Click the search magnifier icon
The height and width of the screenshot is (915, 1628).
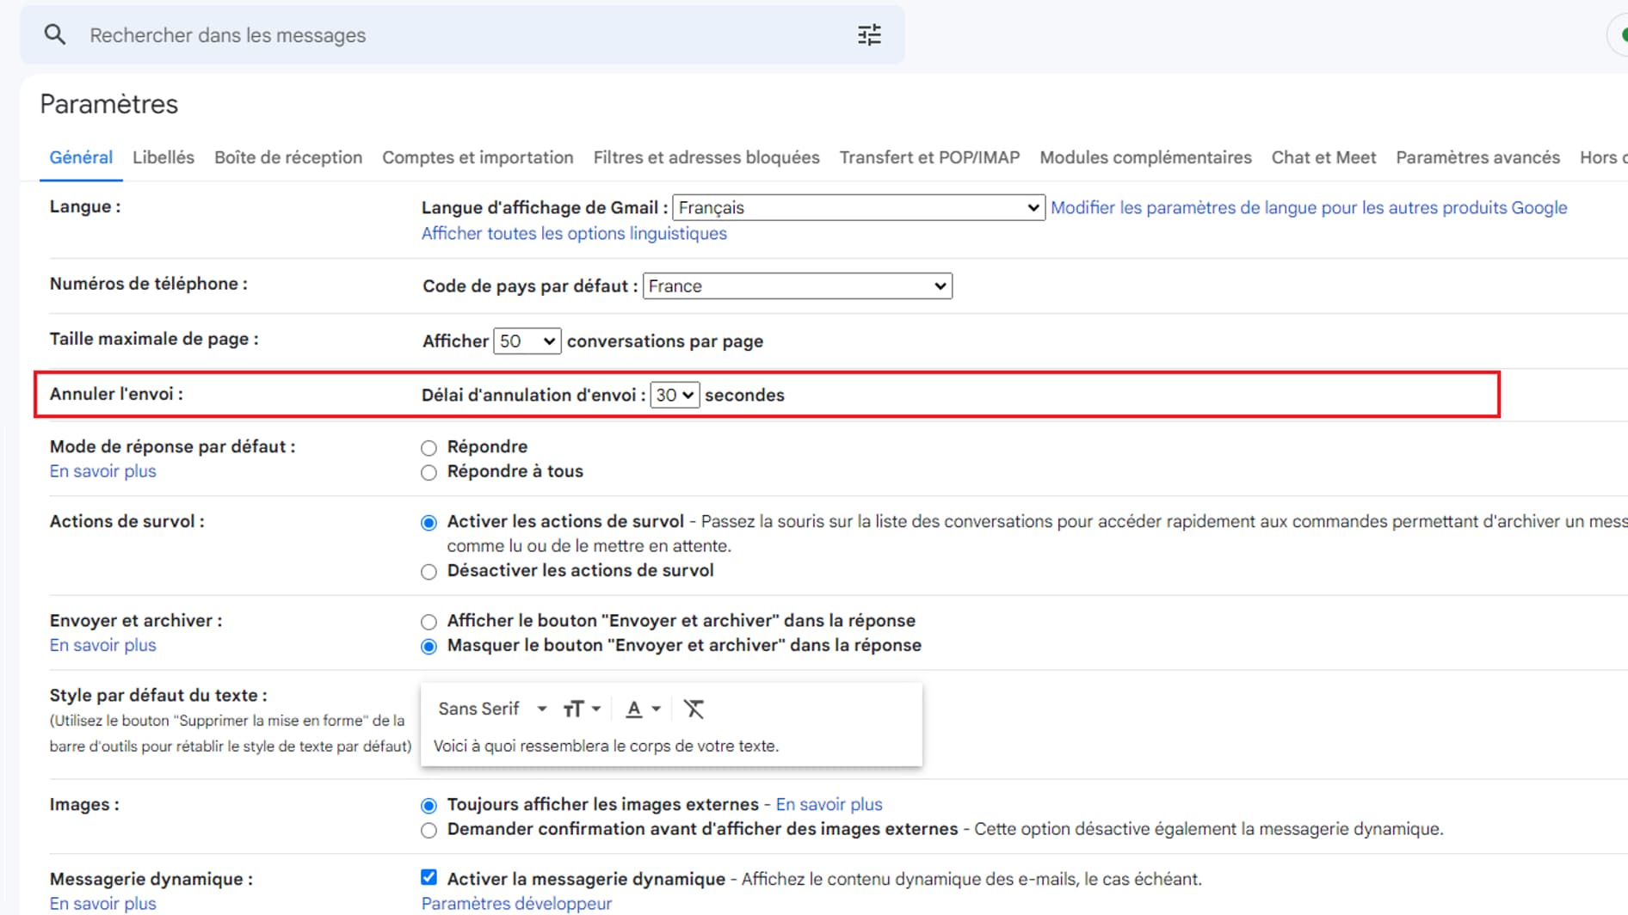(55, 35)
